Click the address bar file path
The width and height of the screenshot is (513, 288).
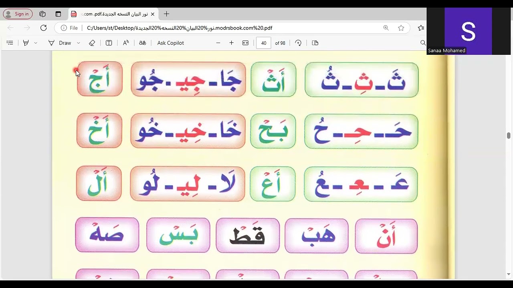click(180, 28)
